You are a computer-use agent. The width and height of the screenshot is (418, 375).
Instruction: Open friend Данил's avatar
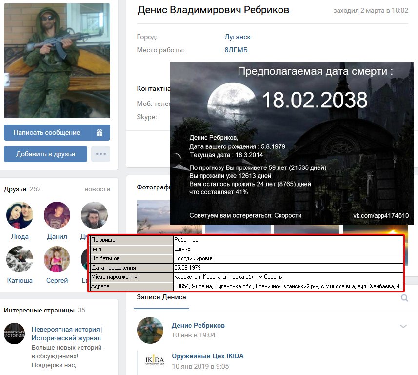pos(57,215)
